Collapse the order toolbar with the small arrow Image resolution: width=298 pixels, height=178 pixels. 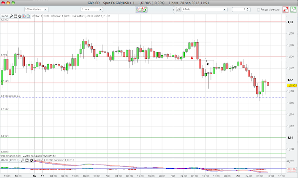[x=174, y=9]
